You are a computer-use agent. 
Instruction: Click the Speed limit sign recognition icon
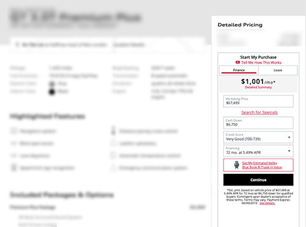(13, 168)
